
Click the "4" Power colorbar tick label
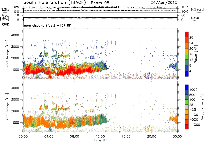click(x=190, y=71)
